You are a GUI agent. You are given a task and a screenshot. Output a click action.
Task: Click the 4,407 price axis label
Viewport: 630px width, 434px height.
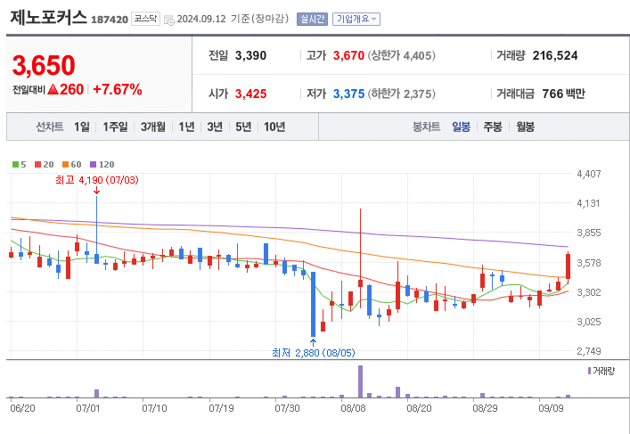pos(589,174)
